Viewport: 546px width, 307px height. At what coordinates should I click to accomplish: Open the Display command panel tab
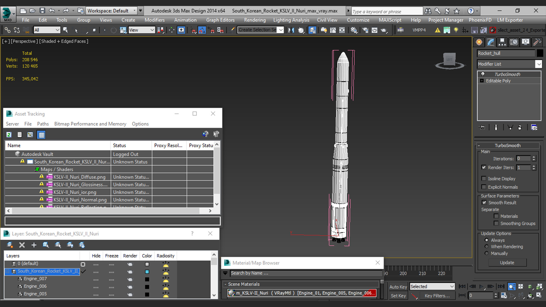(526, 42)
